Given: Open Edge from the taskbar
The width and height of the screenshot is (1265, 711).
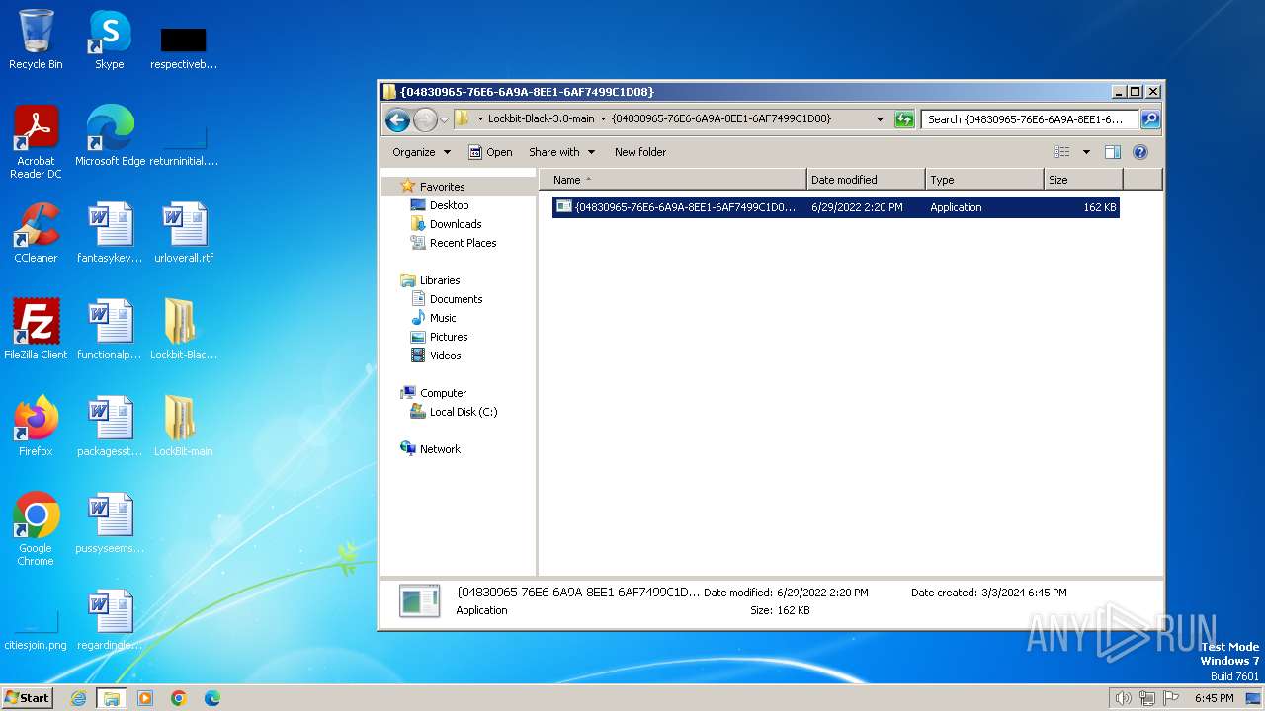Looking at the screenshot, I should 212,698.
